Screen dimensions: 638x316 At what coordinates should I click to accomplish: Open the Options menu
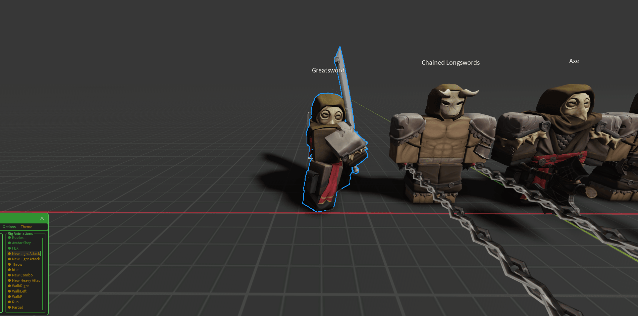tap(9, 227)
